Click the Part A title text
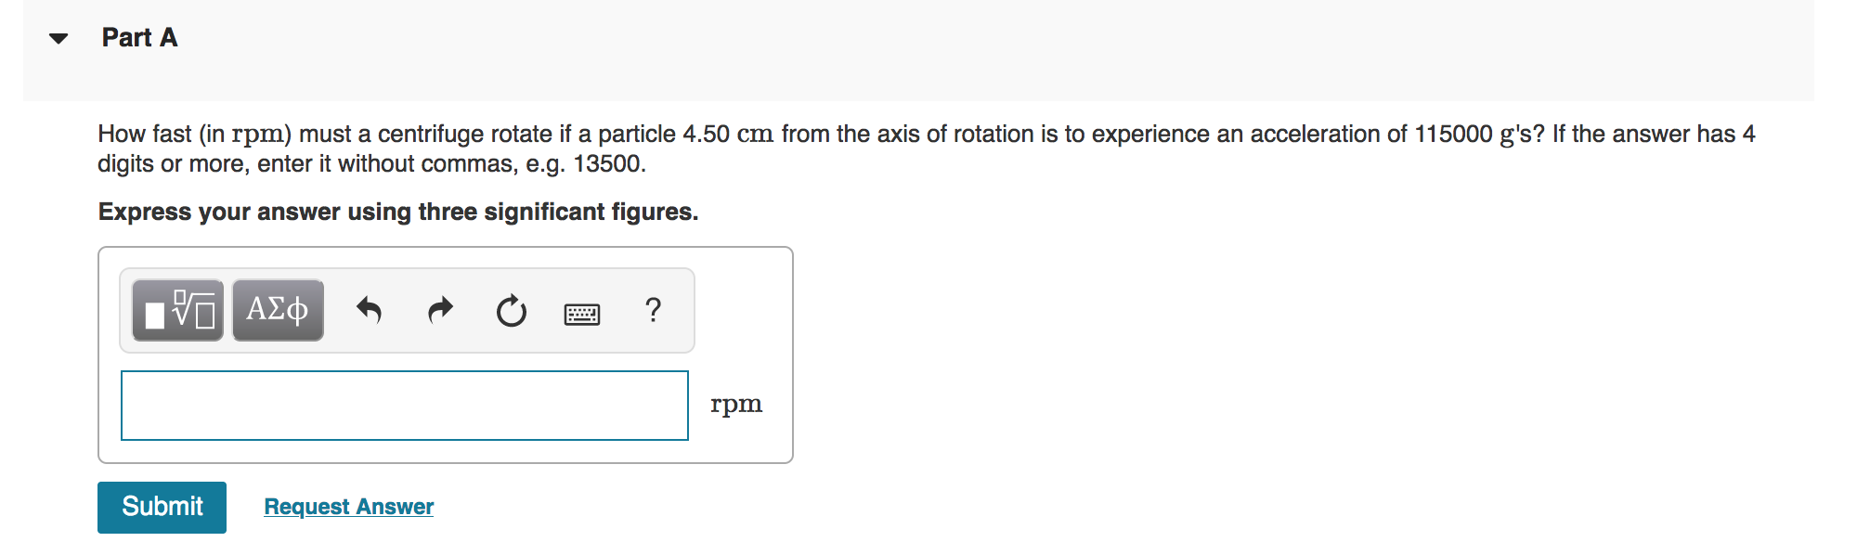This screenshot has width=1857, height=542. (x=137, y=38)
